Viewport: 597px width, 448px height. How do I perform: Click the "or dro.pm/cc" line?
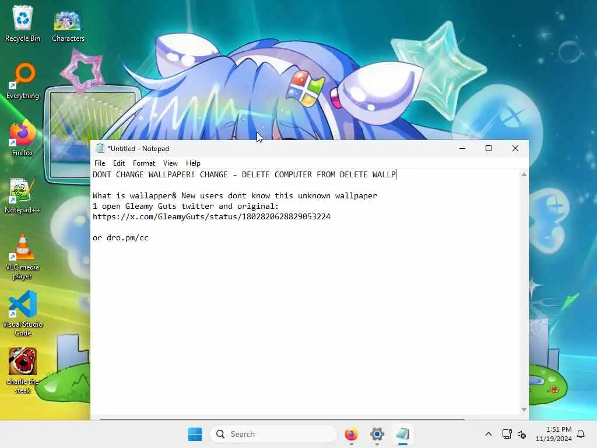120,238
